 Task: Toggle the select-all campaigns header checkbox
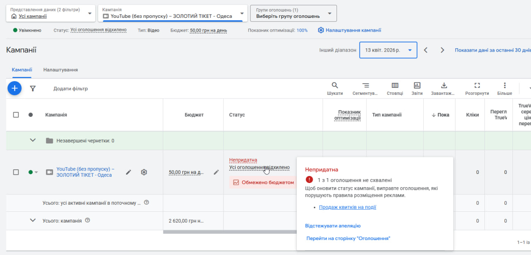tap(16, 115)
